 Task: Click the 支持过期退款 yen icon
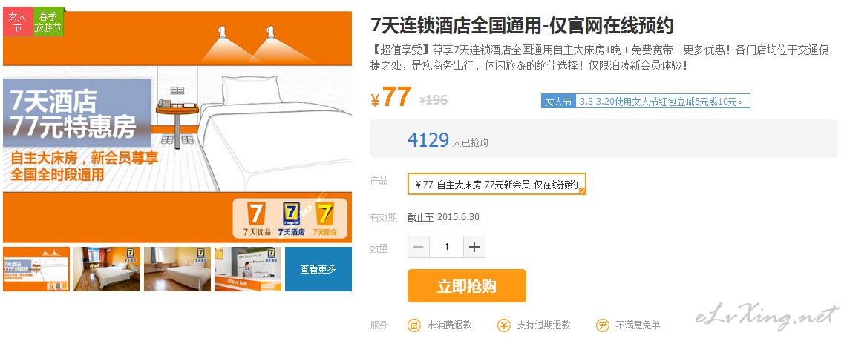click(x=503, y=325)
